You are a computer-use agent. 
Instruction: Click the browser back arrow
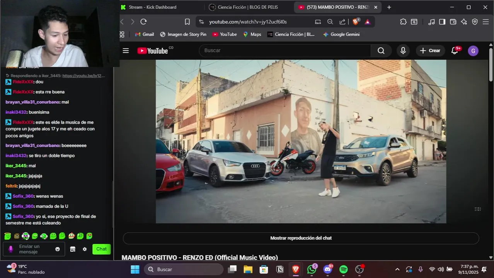pos(122,22)
